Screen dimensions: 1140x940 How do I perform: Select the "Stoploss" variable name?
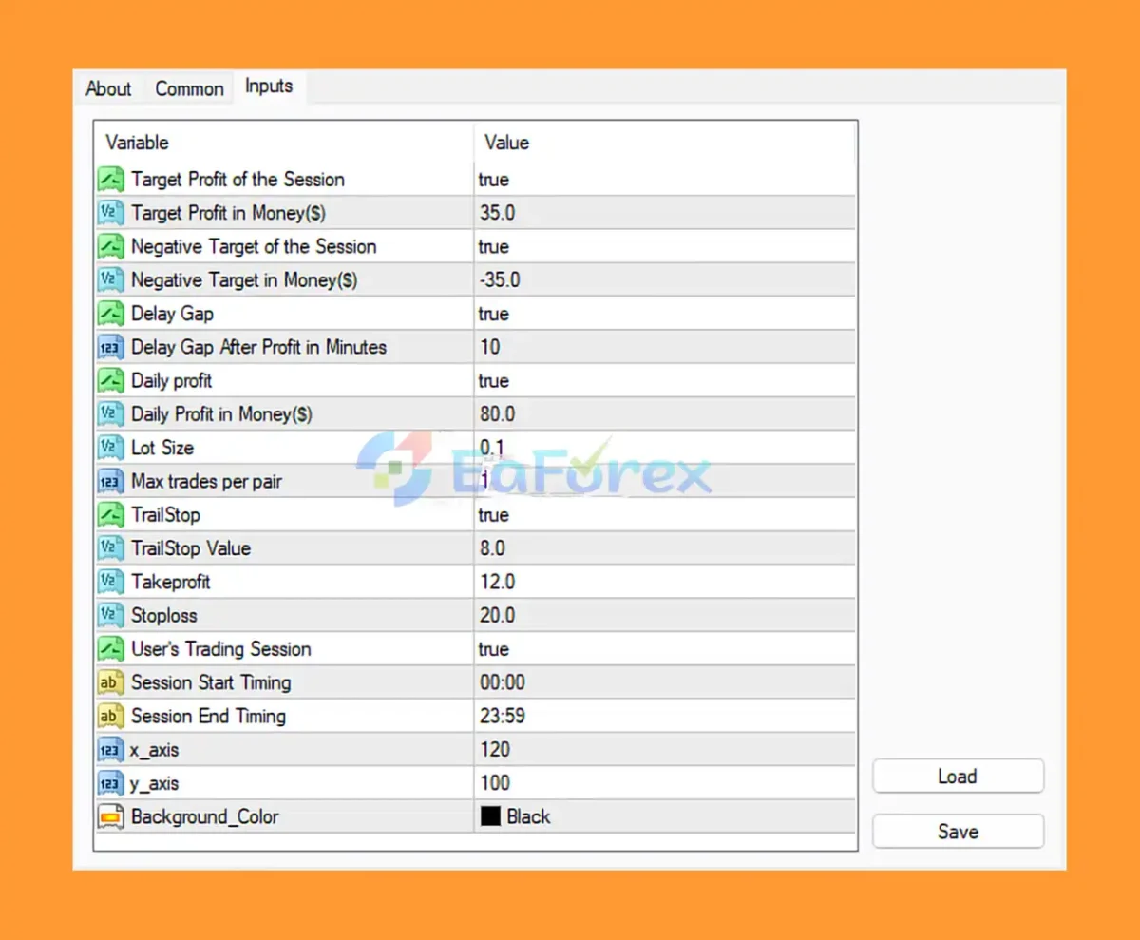point(164,616)
